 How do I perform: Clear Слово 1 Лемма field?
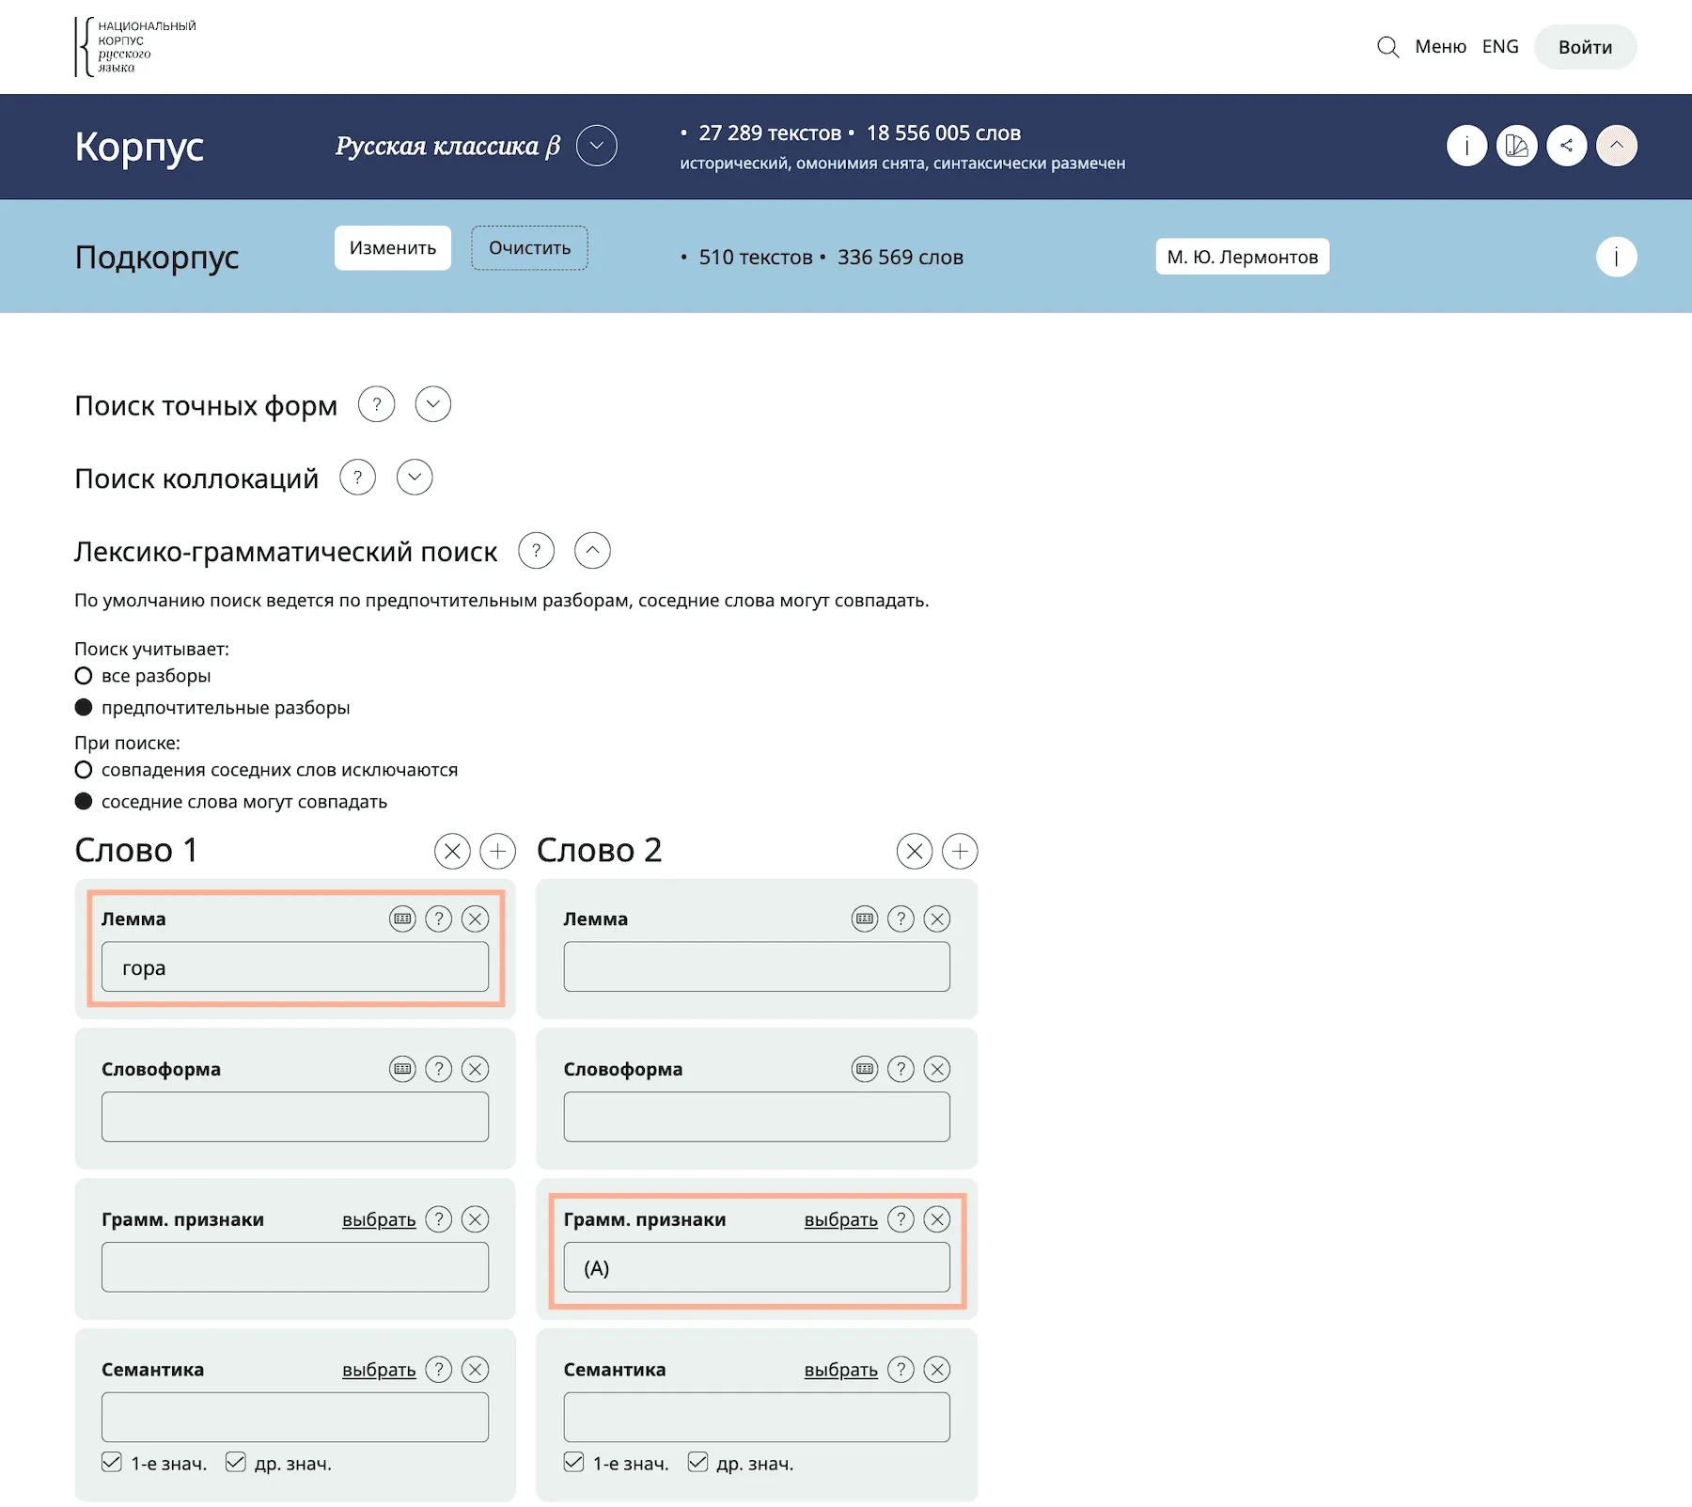coord(476,918)
